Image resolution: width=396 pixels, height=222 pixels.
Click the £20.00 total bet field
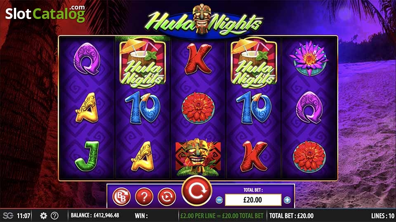[253, 200]
